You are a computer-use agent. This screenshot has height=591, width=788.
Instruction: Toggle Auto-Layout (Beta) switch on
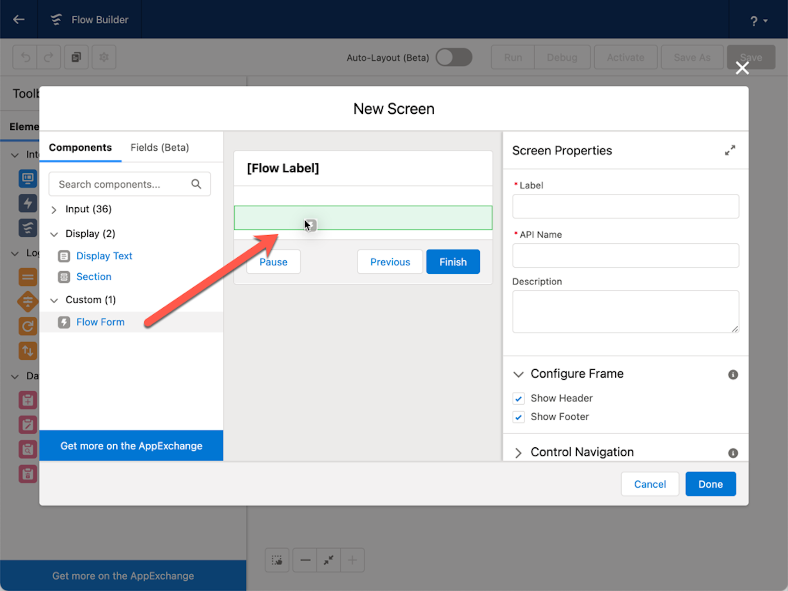454,57
